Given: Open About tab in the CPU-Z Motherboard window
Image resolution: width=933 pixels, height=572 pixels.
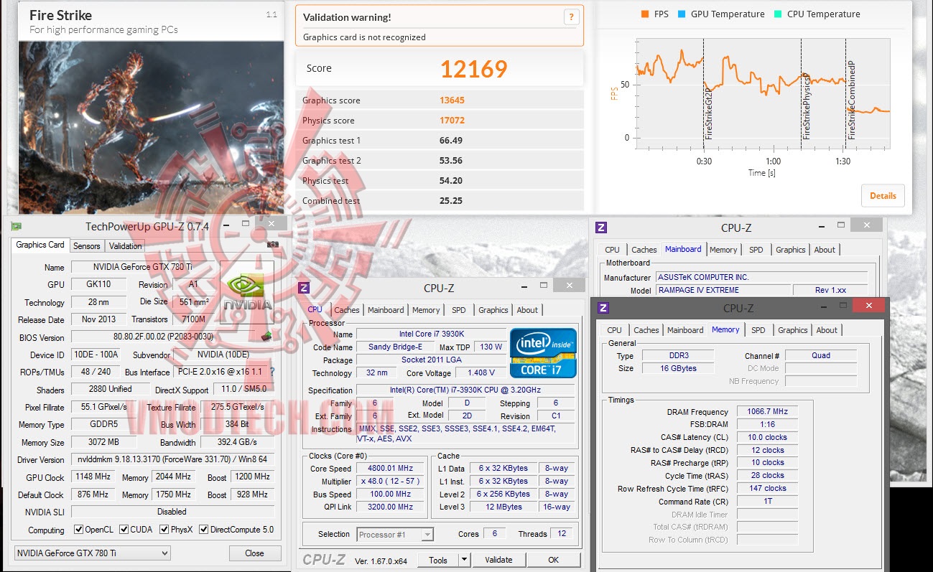Looking at the screenshot, I should [825, 250].
